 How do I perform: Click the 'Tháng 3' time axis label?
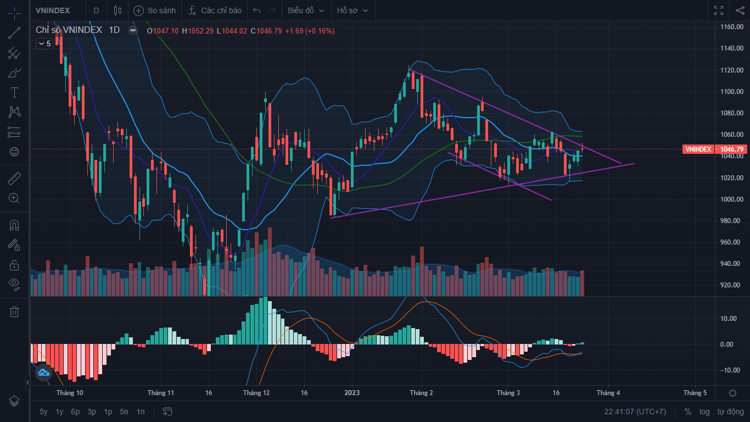tap(508, 393)
